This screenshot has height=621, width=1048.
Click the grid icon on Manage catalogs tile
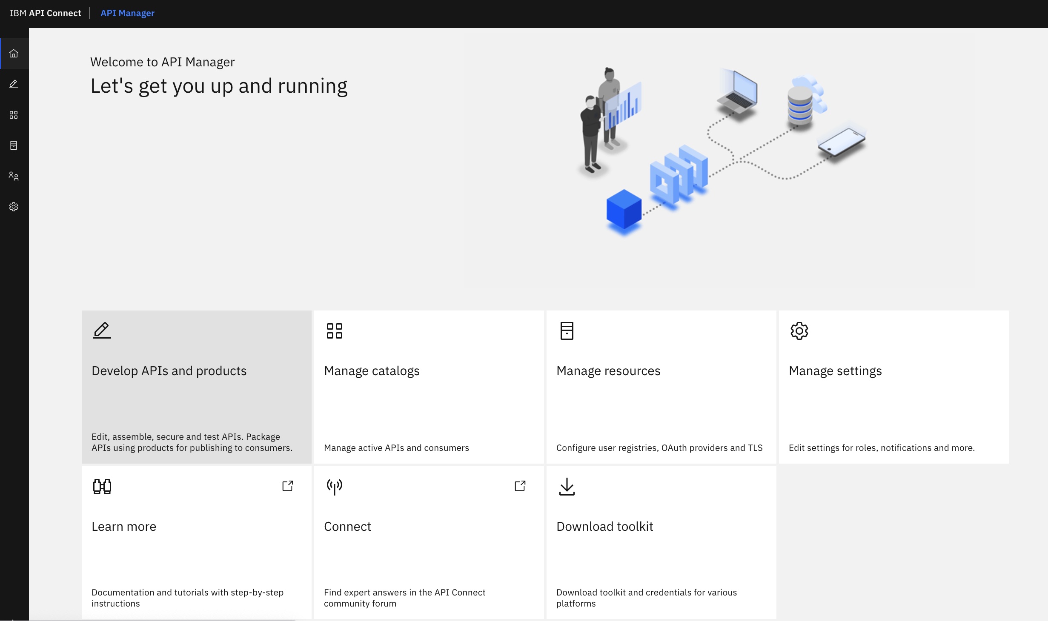pyautogui.click(x=334, y=331)
